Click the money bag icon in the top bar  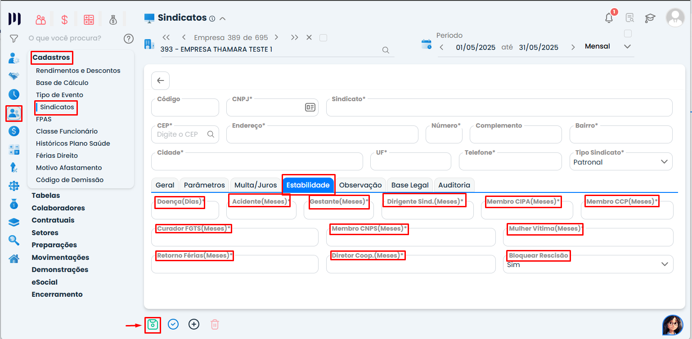[x=113, y=19]
